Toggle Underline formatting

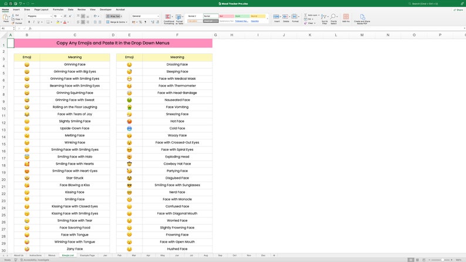38,22
